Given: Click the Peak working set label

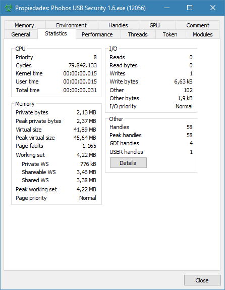Looking at the screenshot, I should click(36, 189).
